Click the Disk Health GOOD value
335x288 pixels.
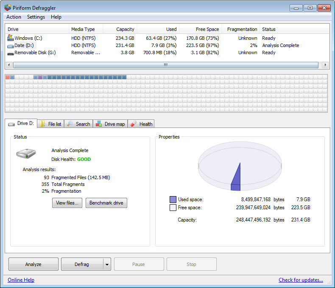click(x=84, y=159)
